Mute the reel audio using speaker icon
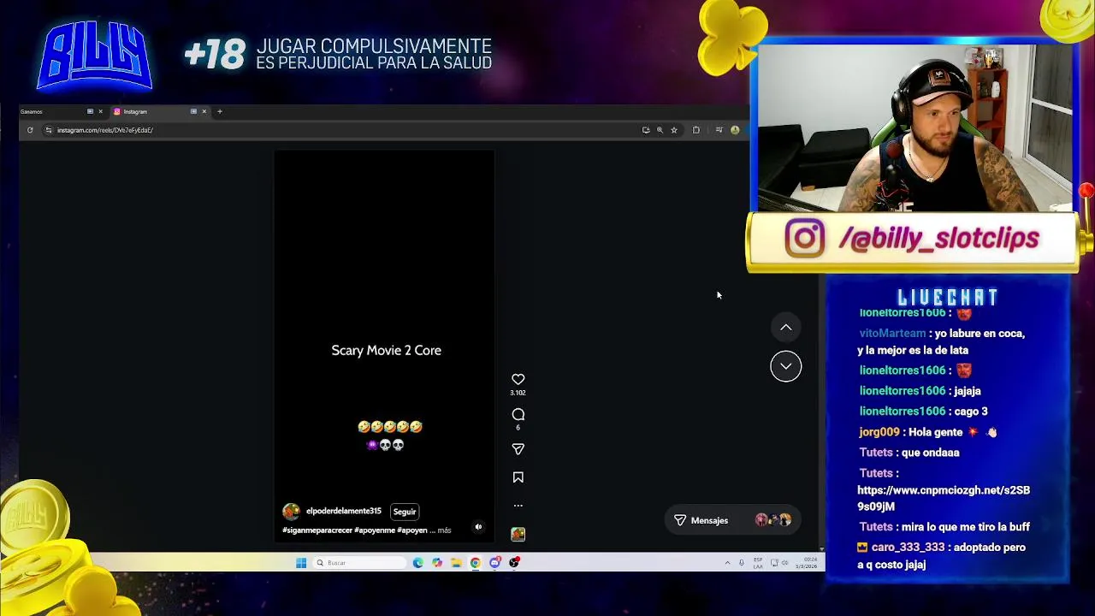 click(x=478, y=527)
